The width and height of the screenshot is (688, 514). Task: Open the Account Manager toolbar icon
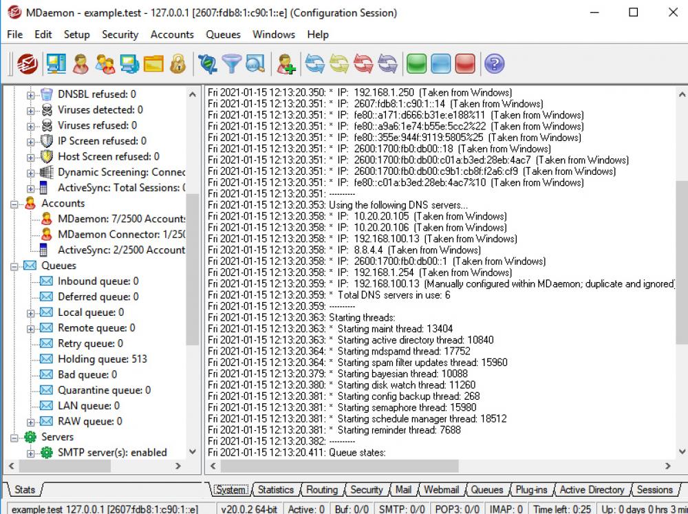tap(81, 63)
